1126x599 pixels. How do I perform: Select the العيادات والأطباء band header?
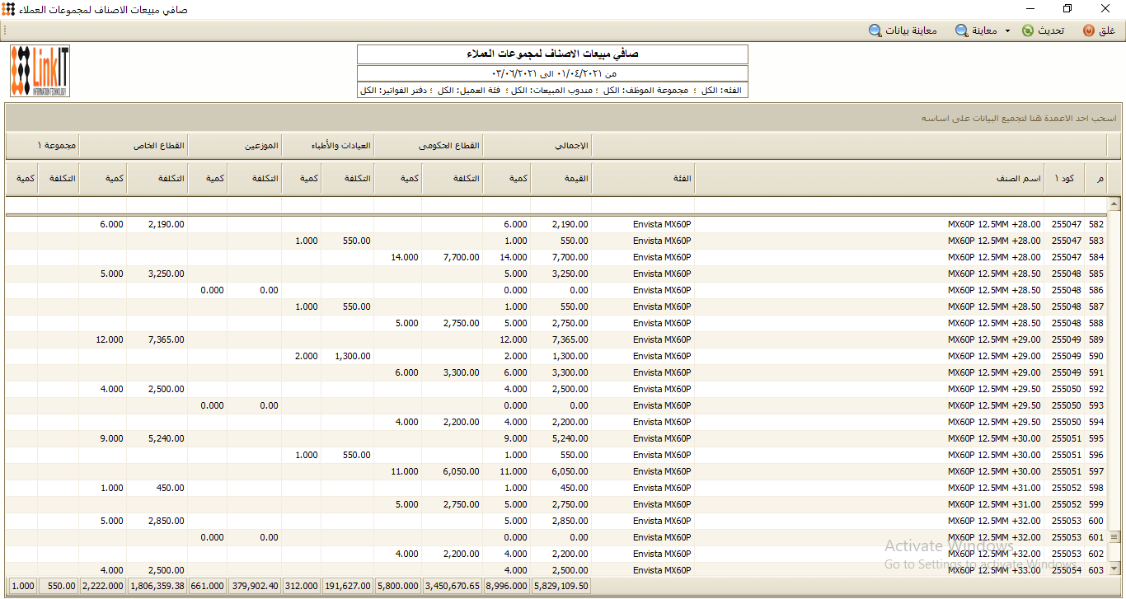327,146
